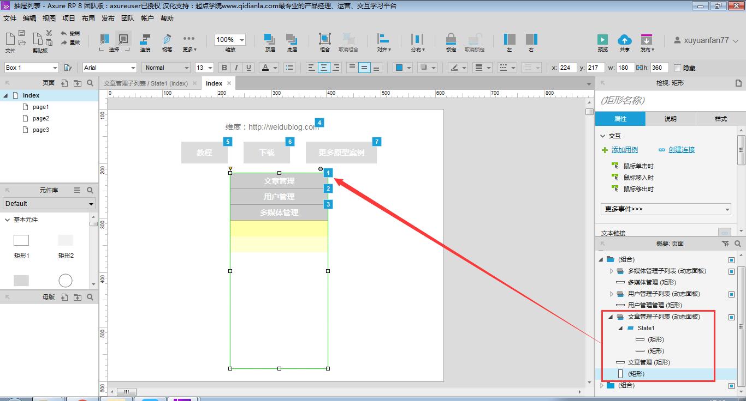Collapse the 文章管理子列表 dynamic panel node

[x=611, y=317]
